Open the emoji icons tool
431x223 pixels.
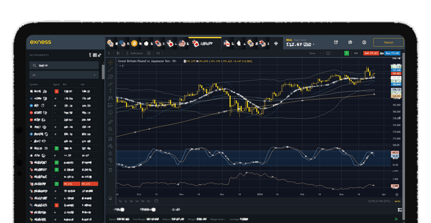(110, 112)
